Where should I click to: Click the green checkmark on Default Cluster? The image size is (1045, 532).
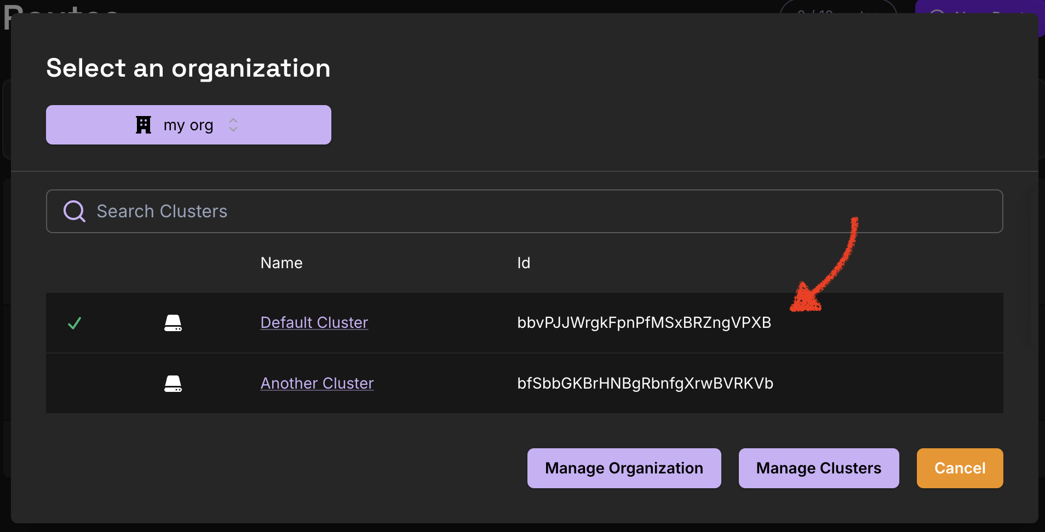pyautogui.click(x=74, y=323)
